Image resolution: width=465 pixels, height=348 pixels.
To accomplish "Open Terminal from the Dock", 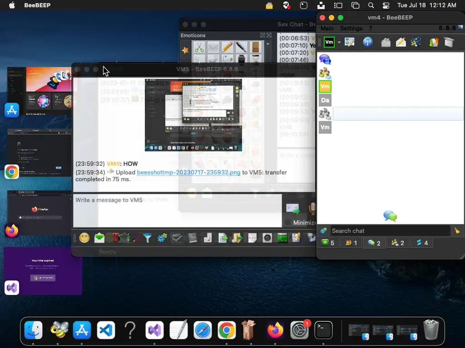I will pyautogui.click(x=323, y=330).
